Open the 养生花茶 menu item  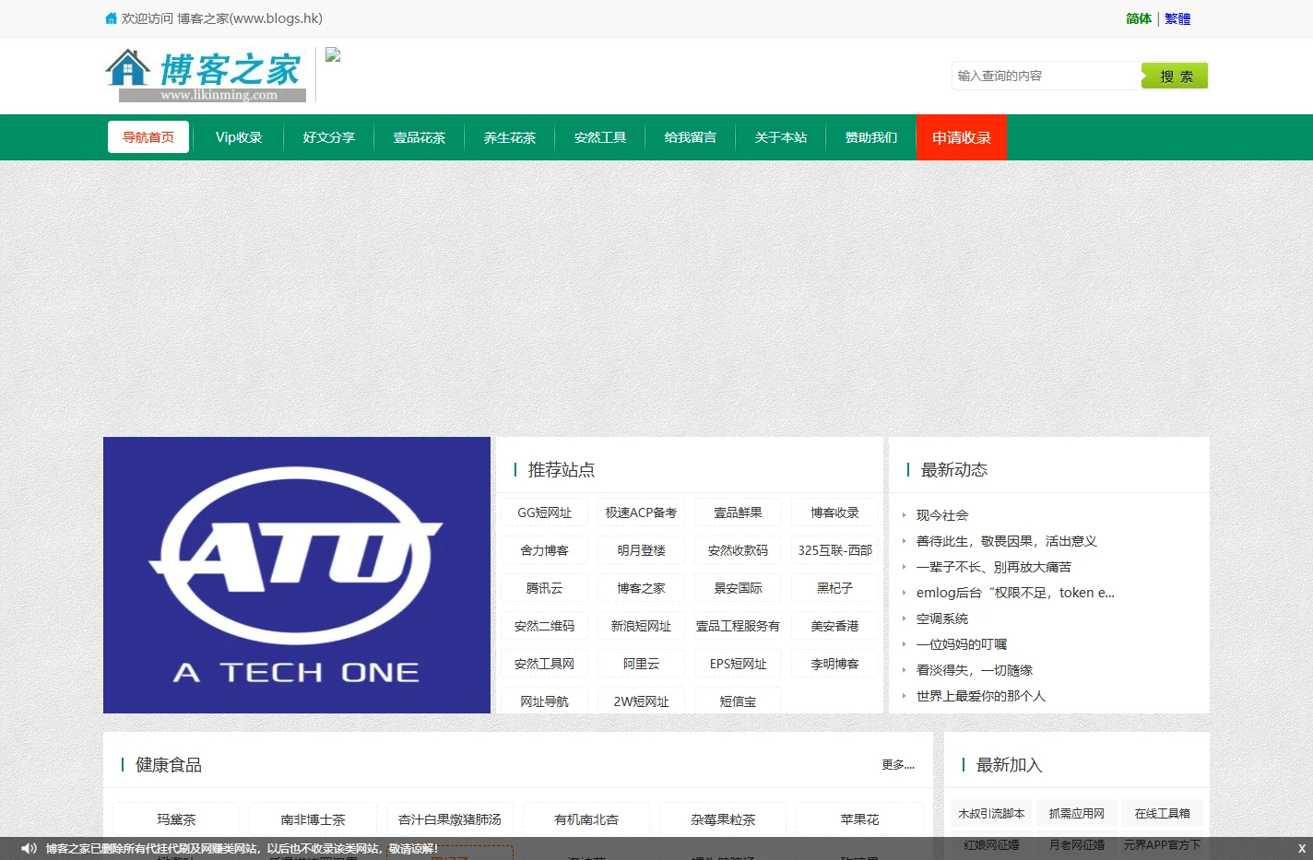click(x=510, y=137)
